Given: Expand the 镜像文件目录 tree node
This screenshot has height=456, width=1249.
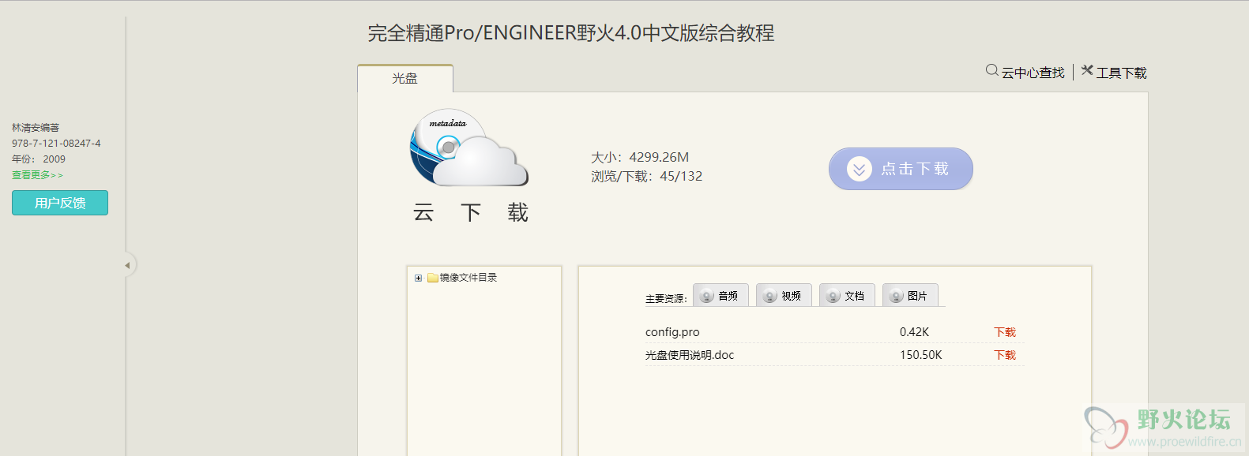Looking at the screenshot, I should coord(418,278).
